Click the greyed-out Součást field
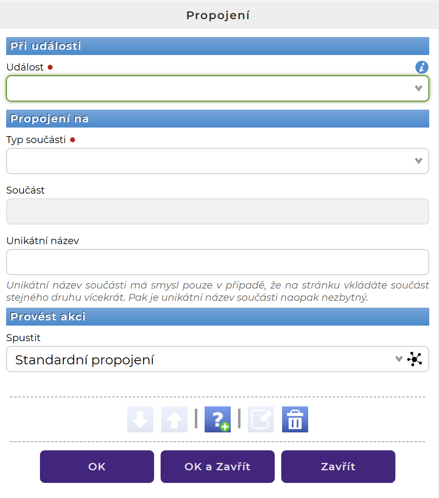Image resolution: width=439 pixels, height=498 pixels. click(217, 212)
